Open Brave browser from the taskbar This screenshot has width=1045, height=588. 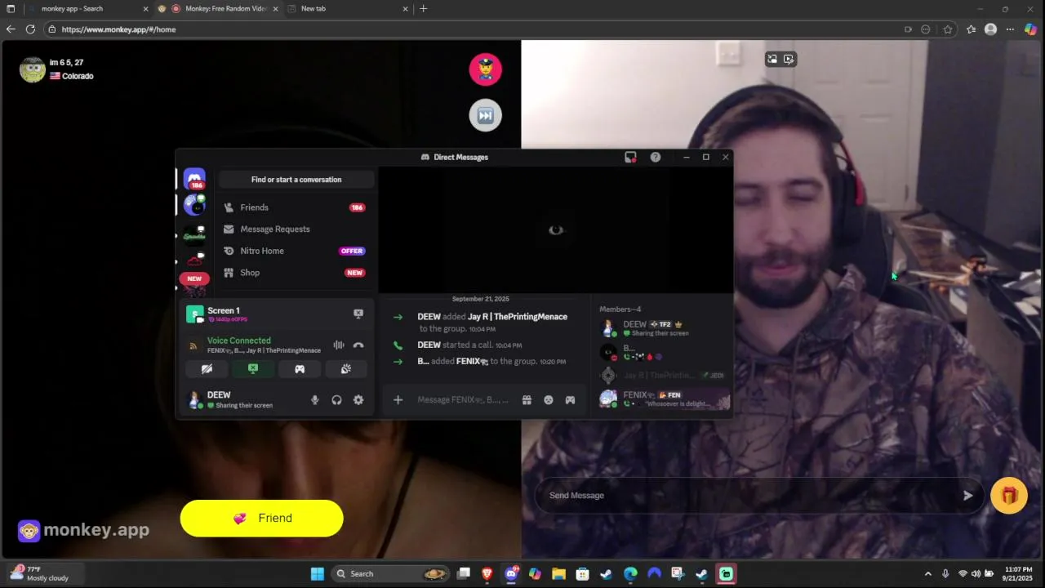[x=487, y=573]
